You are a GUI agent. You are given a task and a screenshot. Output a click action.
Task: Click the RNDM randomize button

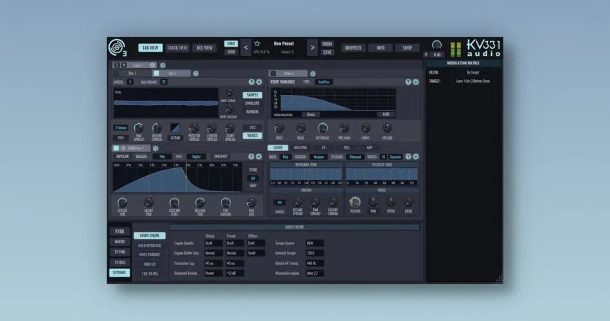327,44
